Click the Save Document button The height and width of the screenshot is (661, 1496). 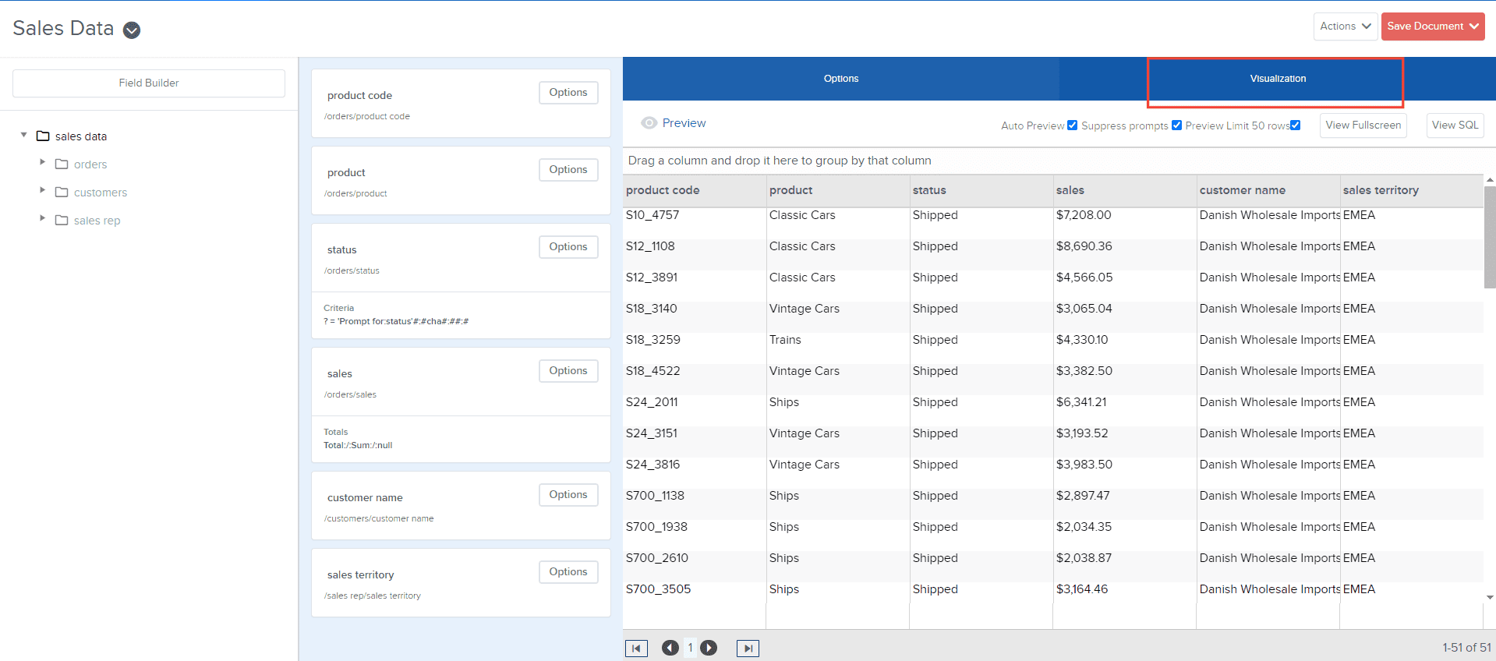tap(1432, 26)
